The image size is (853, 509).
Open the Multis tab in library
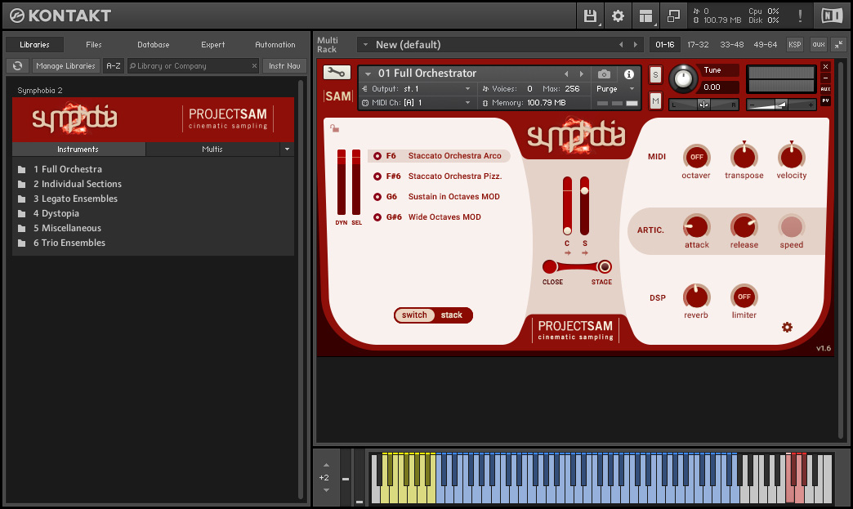tap(212, 150)
